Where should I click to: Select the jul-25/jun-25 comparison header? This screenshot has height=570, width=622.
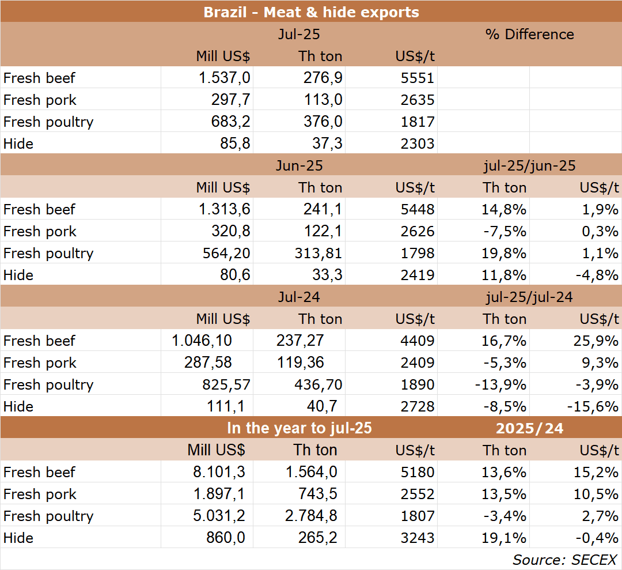(529, 166)
